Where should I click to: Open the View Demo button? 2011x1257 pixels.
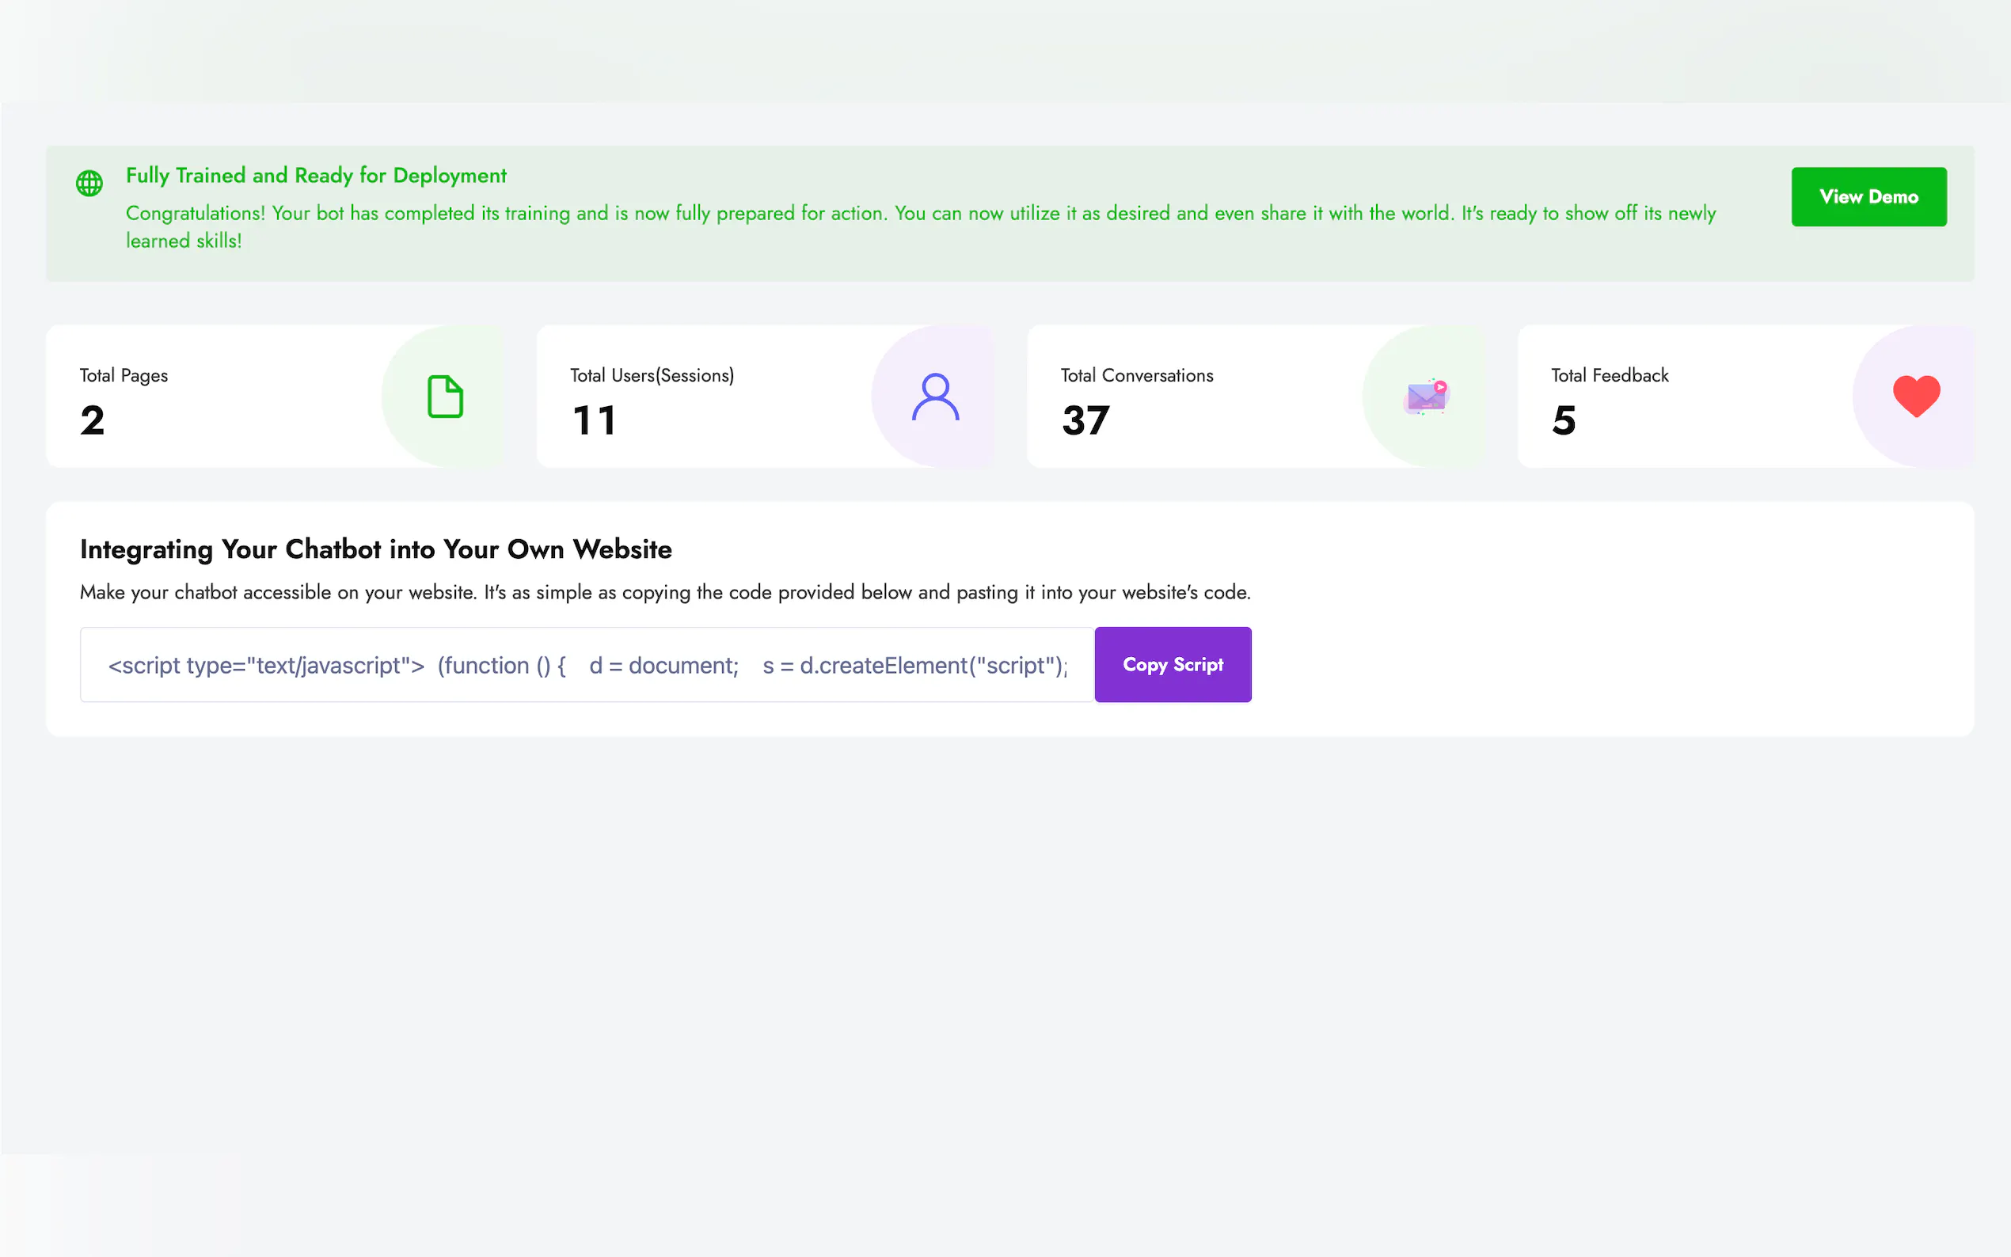pyautogui.click(x=1868, y=196)
